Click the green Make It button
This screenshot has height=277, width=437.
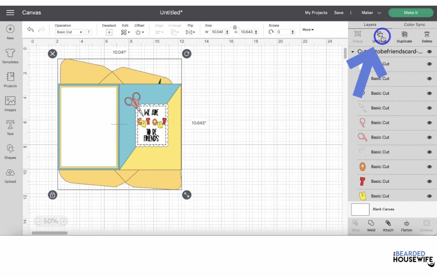point(411,13)
